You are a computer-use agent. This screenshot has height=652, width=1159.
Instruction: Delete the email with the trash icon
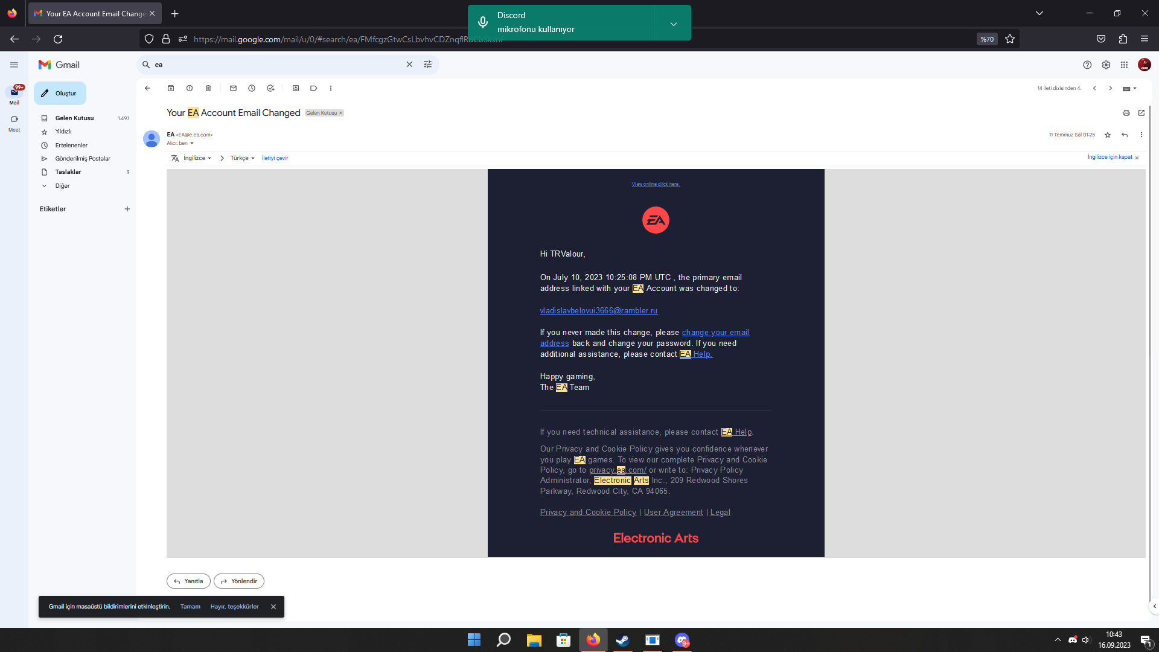coord(208,88)
